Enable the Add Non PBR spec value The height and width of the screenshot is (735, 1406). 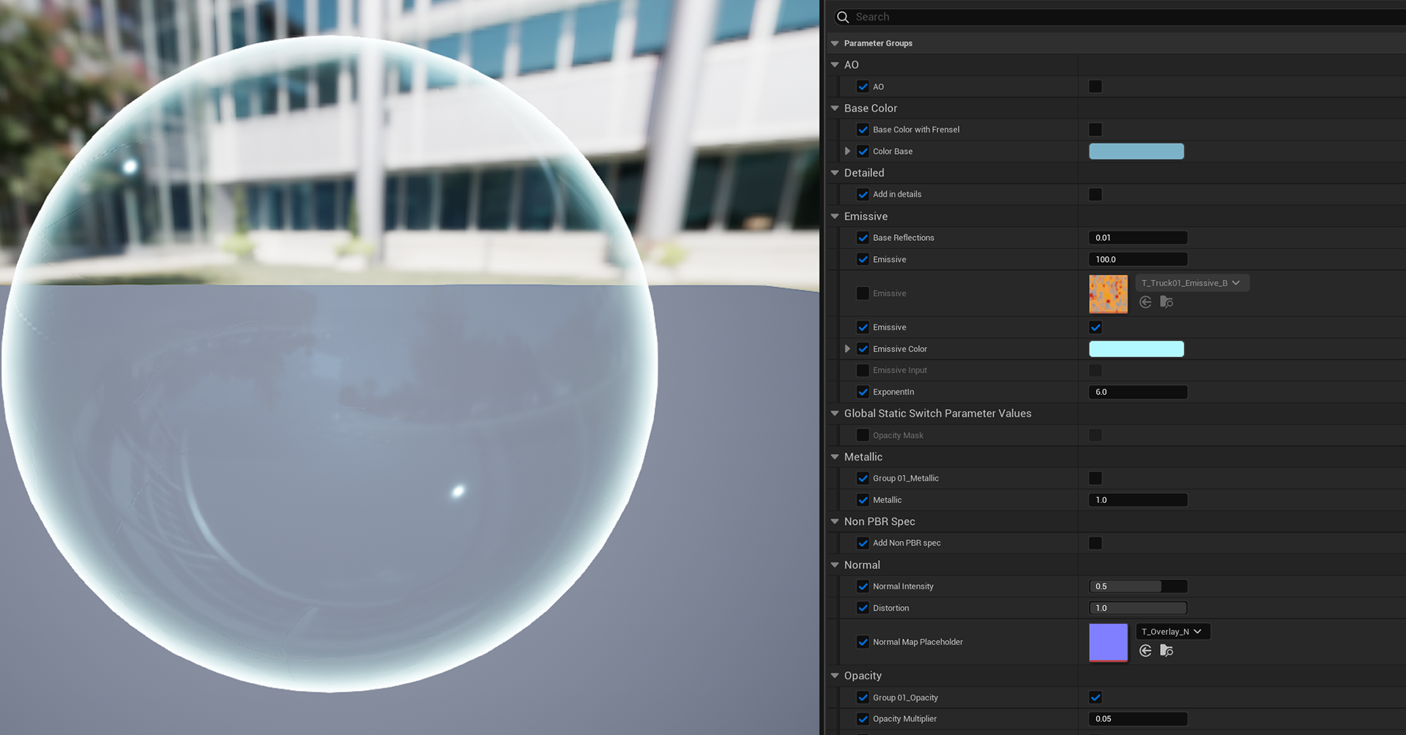pyautogui.click(x=1096, y=543)
